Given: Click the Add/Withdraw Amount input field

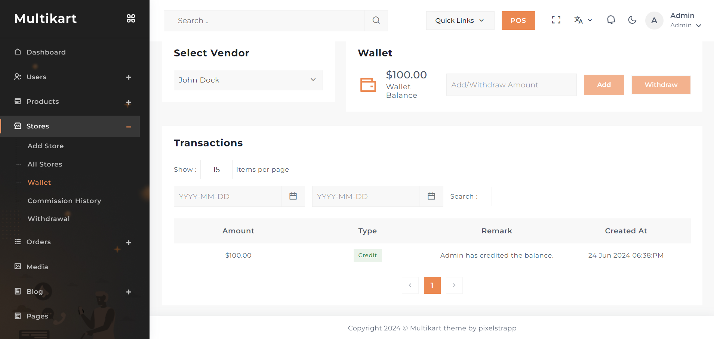Looking at the screenshot, I should pyautogui.click(x=511, y=85).
